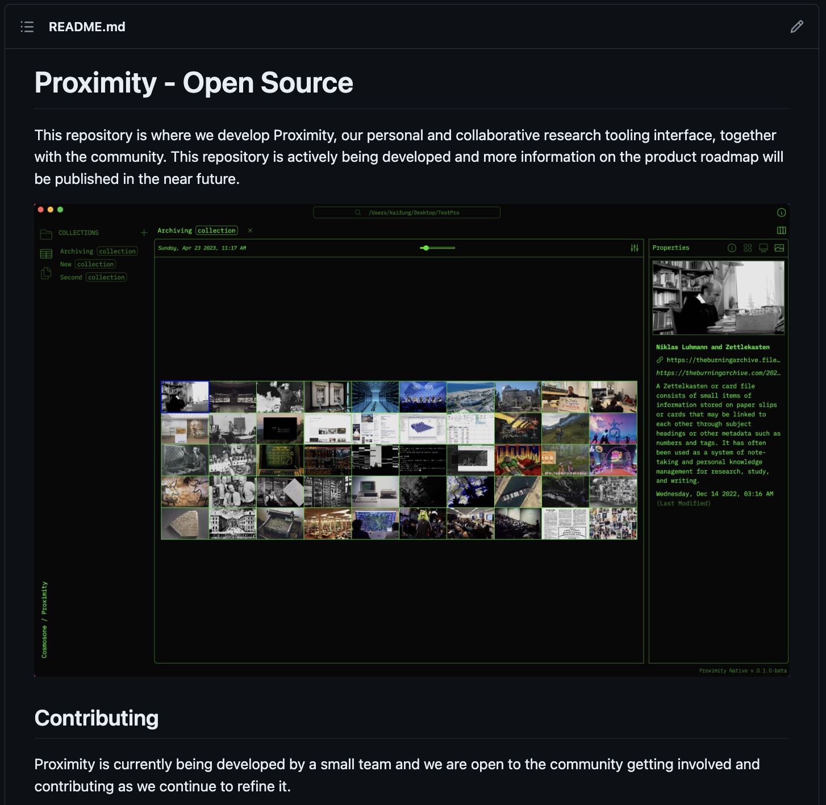826x805 pixels.
Task: Open the app info circle icon
Action: tap(783, 212)
